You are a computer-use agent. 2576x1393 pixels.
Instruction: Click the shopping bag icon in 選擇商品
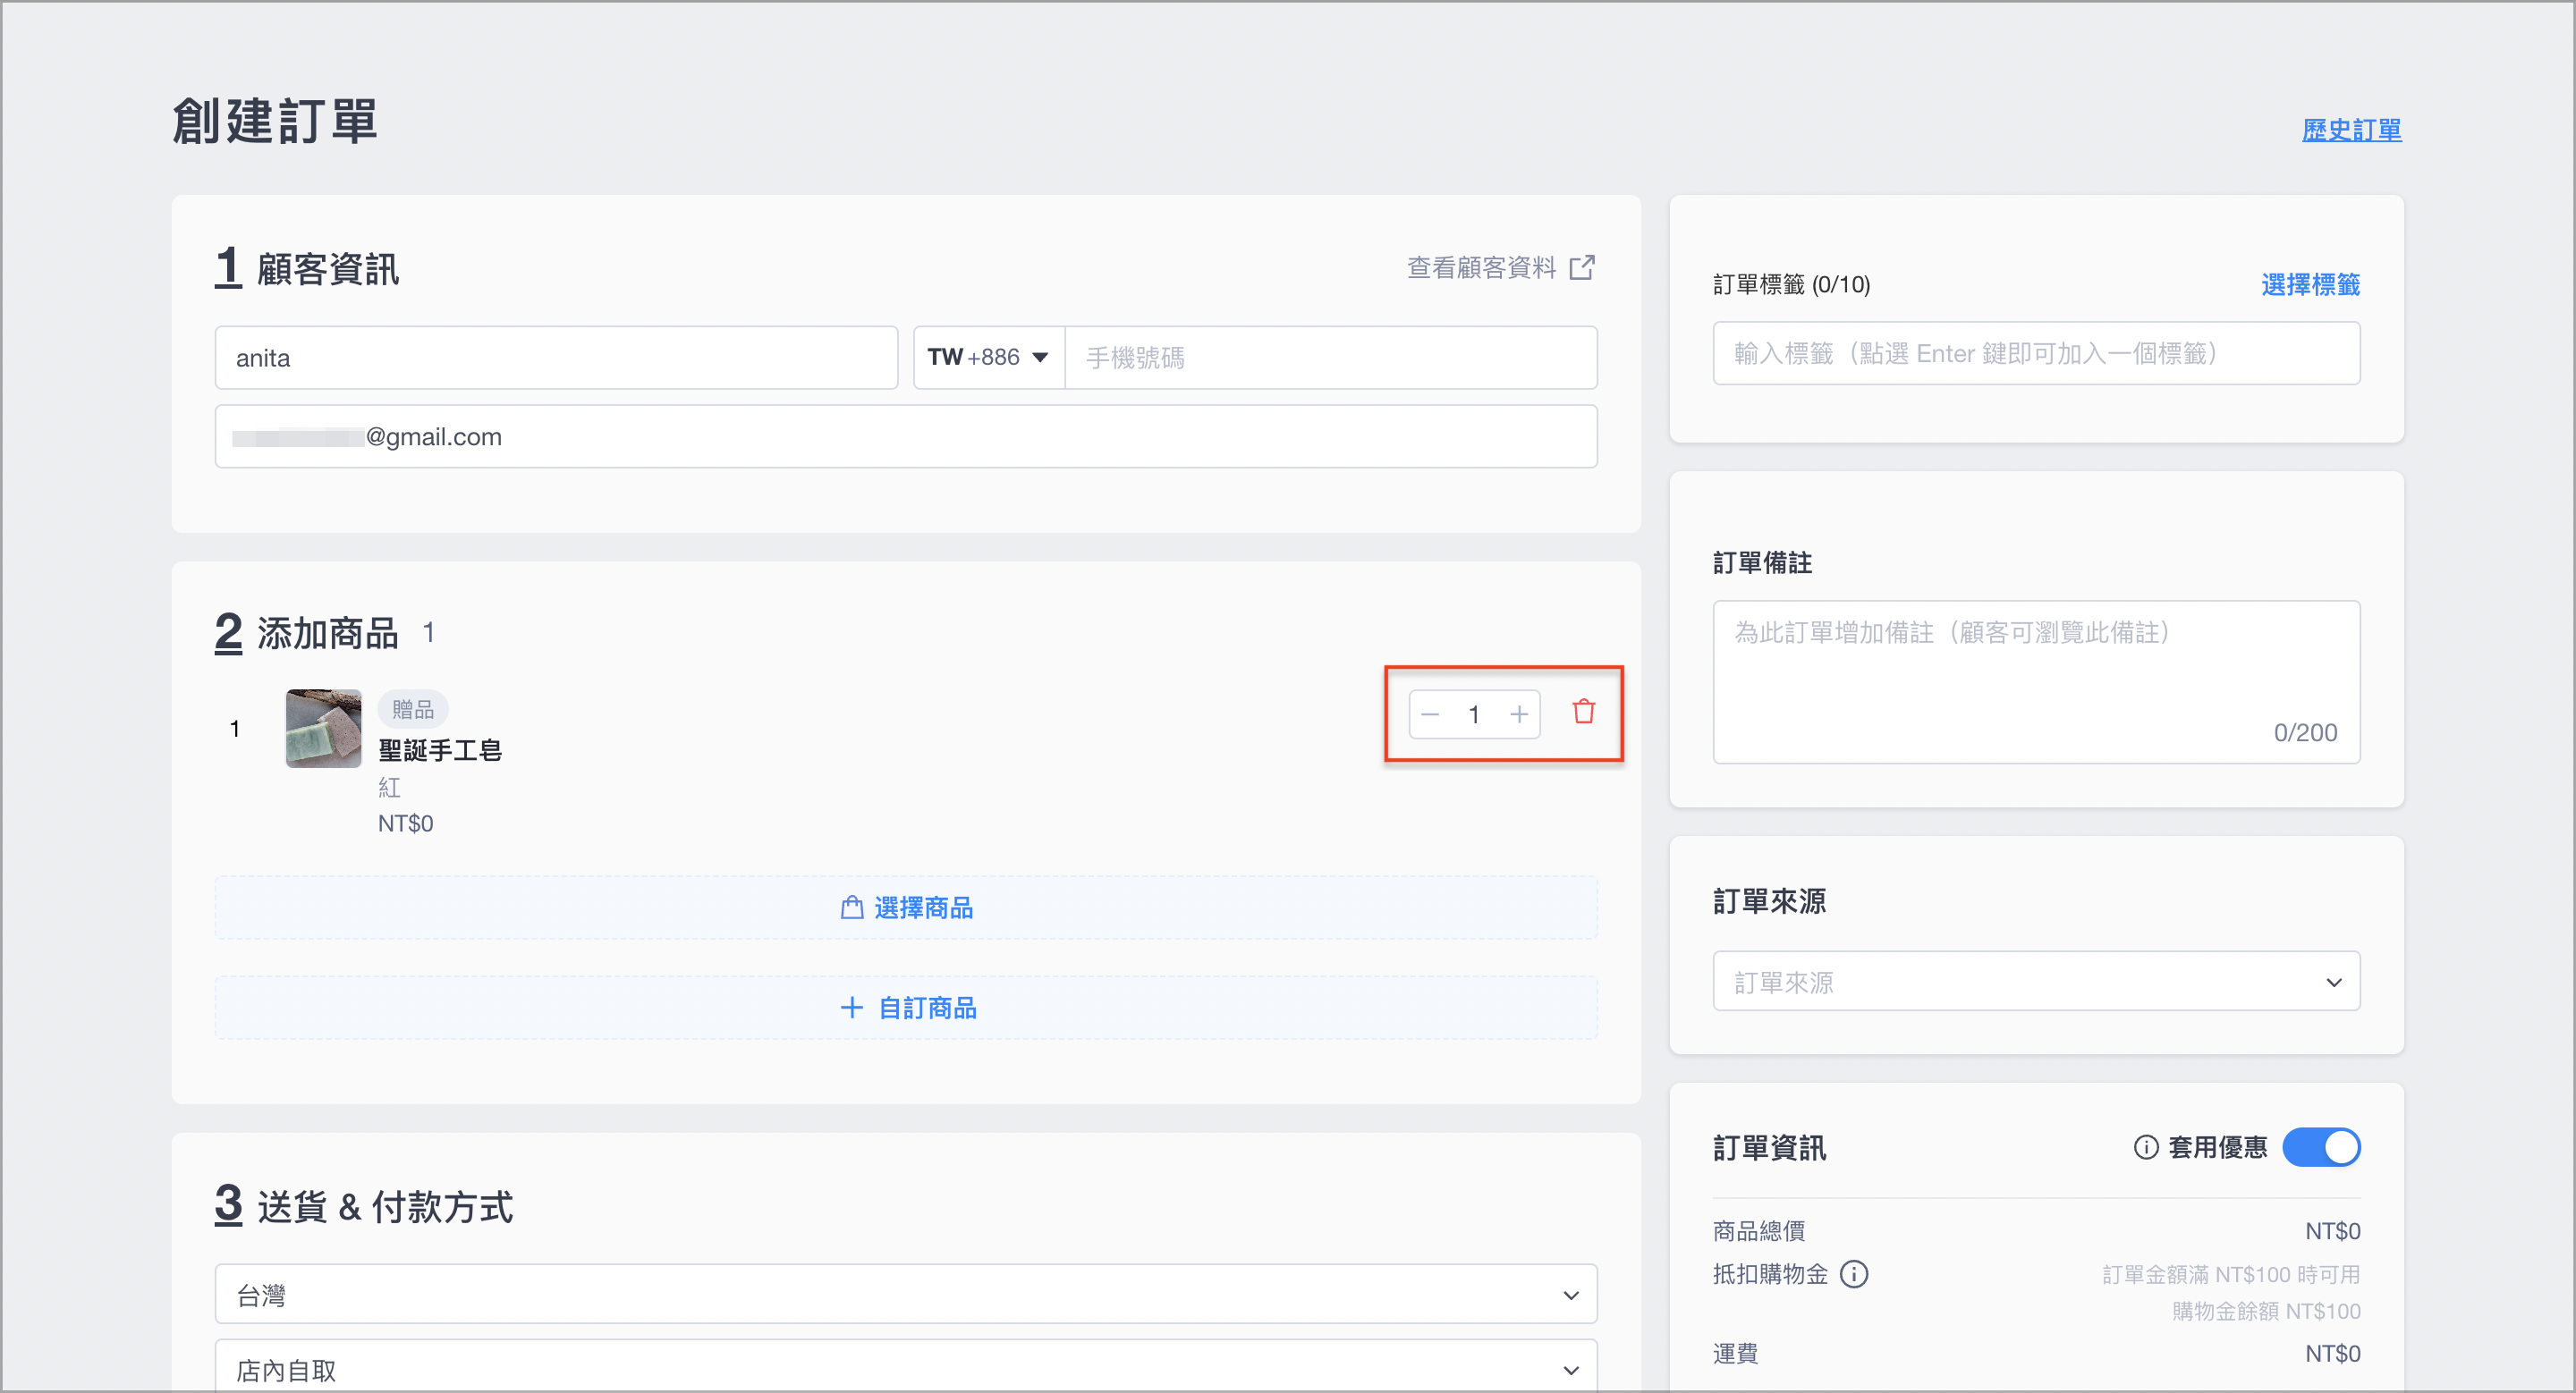(x=852, y=908)
